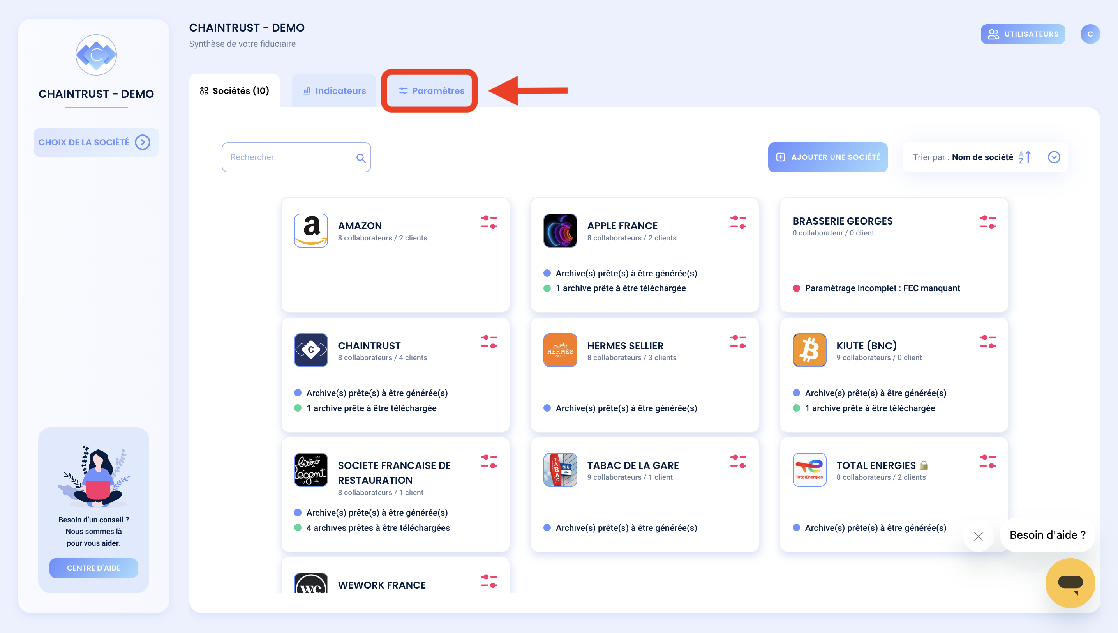Open the yellow chat bubble widget
This screenshot has height=633, width=1118.
[x=1070, y=583]
